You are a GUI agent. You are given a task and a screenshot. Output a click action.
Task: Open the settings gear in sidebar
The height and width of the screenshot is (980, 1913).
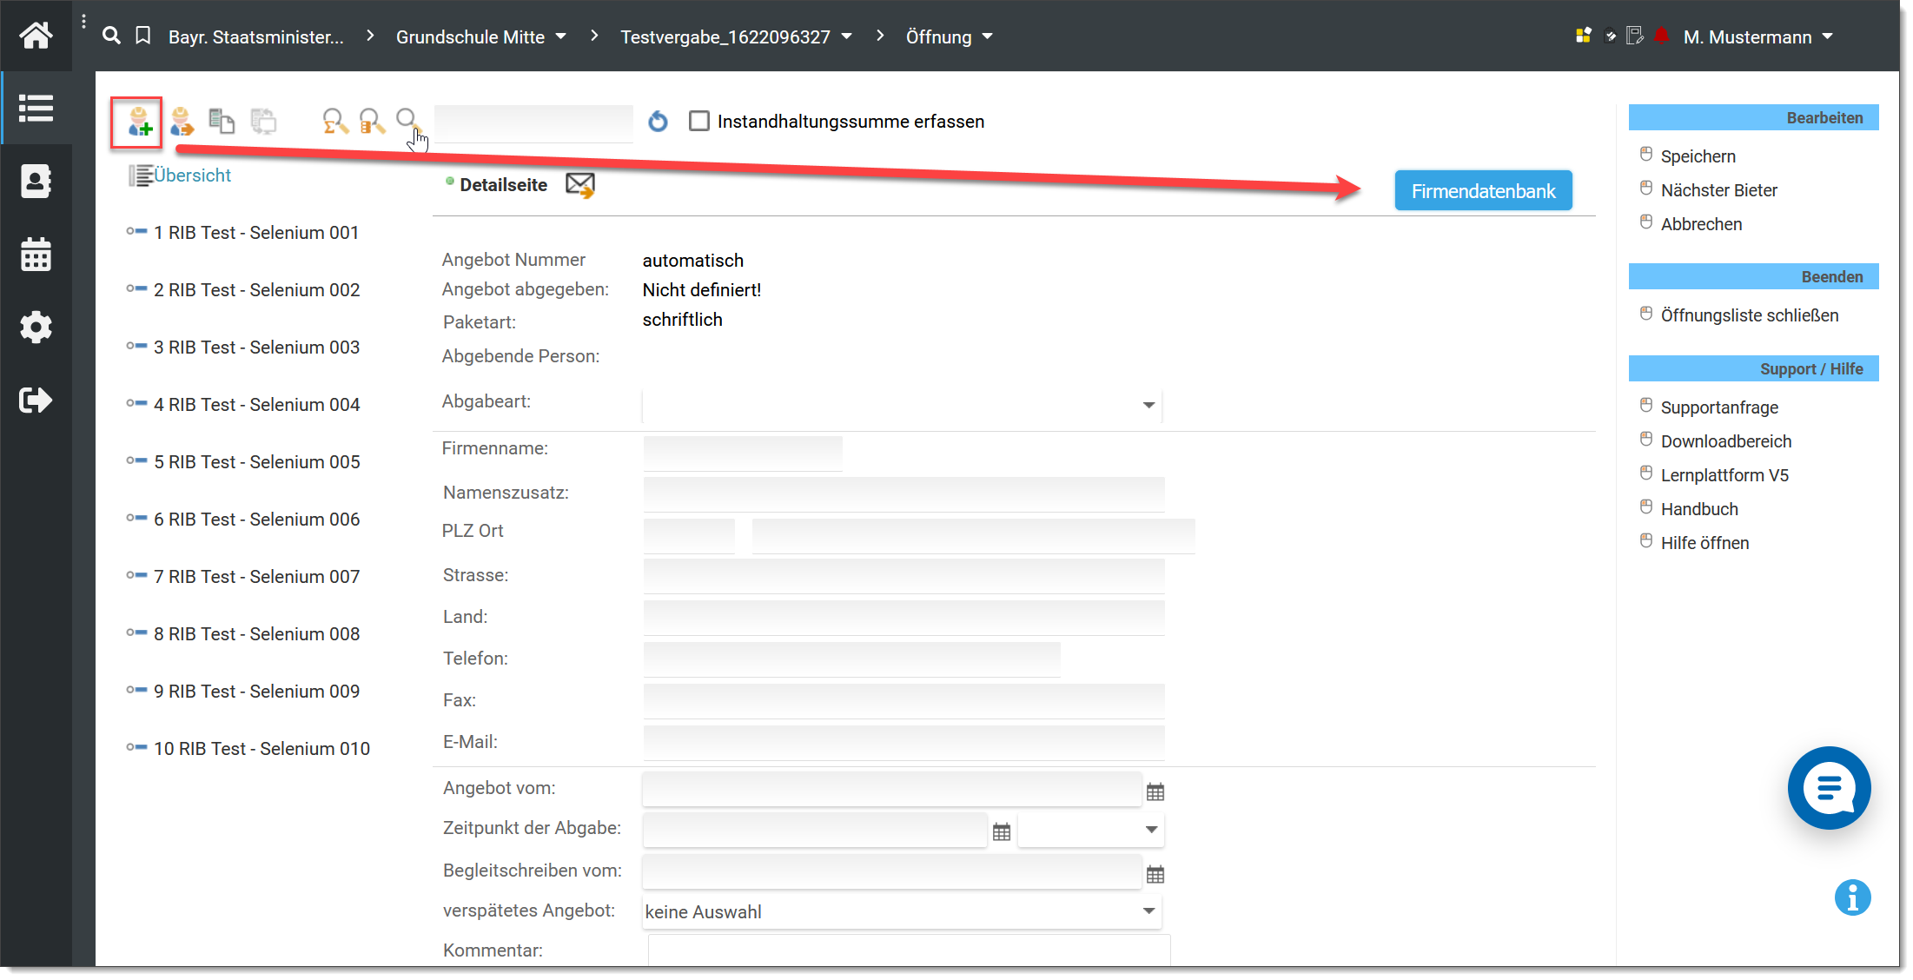pyautogui.click(x=36, y=328)
